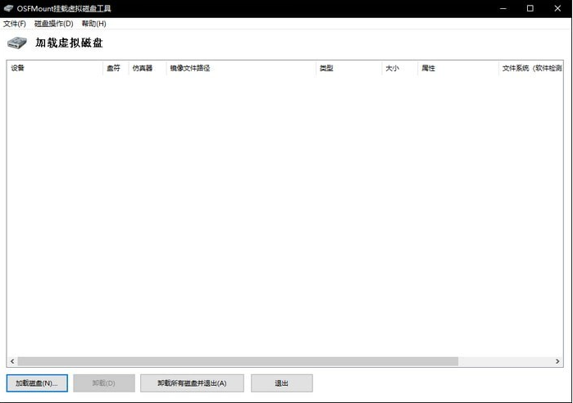Sort by the 设备 column header
Screen dimensions: 573x403
click(55, 68)
